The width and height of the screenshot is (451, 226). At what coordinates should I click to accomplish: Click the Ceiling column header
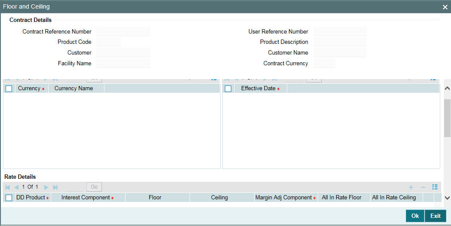222,198
